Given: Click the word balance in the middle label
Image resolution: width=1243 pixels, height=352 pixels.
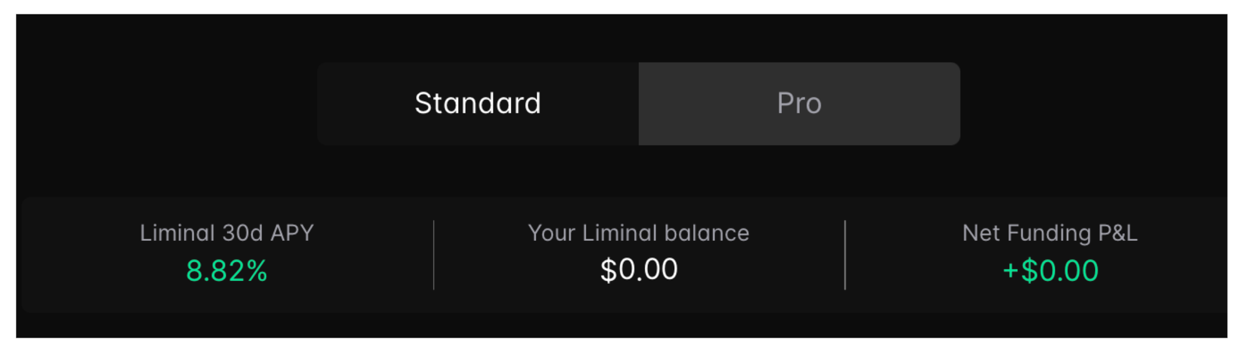Looking at the screenshot, I should pyautogui.click(x=707, y=233).
